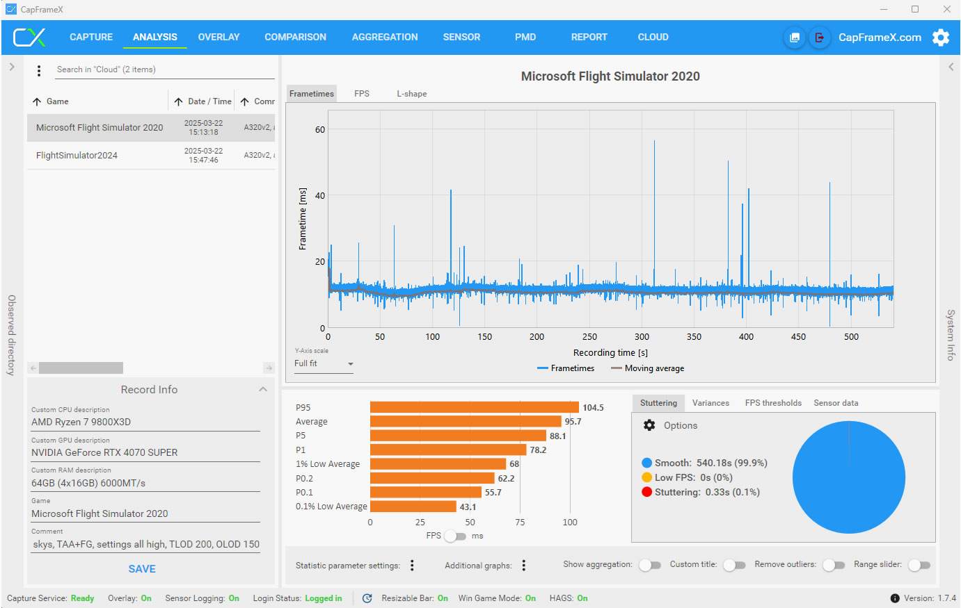Screen dimensions: 961x608
Task: Click the logout icon in header
Action: (820, 38)
